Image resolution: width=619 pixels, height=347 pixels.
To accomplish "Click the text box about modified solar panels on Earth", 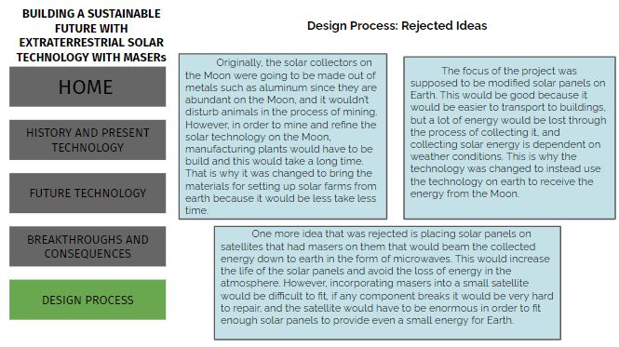I will coord(509,138).
